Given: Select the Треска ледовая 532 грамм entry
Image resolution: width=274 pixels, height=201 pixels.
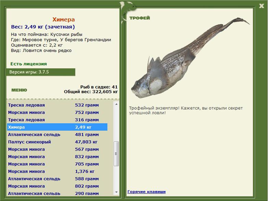Looking at the screenshot, I should click(57, 105).
